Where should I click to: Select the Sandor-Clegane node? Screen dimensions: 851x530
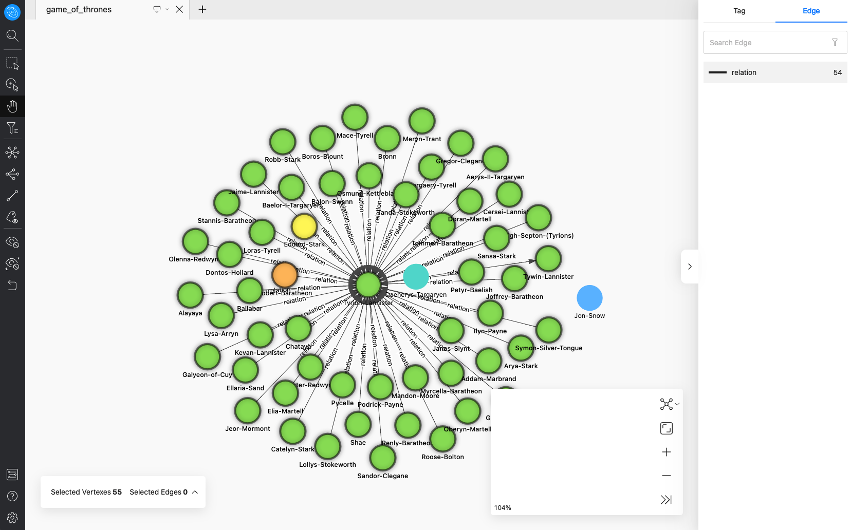tap(383, 458)
